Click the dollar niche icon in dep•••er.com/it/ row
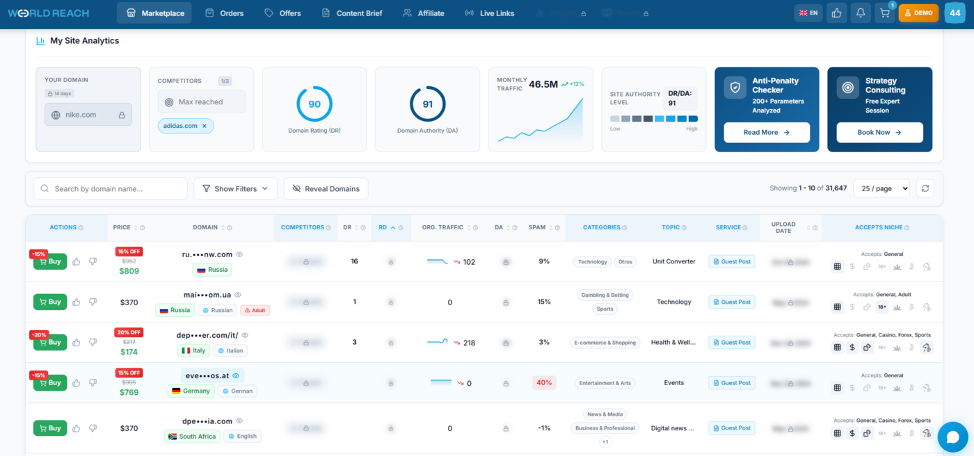This screenshot has height=456, width=974. [852, 347]
